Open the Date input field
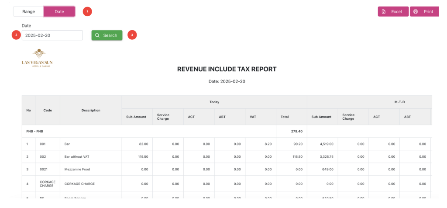This screenshot has height=208, width=447. point(52,35)
